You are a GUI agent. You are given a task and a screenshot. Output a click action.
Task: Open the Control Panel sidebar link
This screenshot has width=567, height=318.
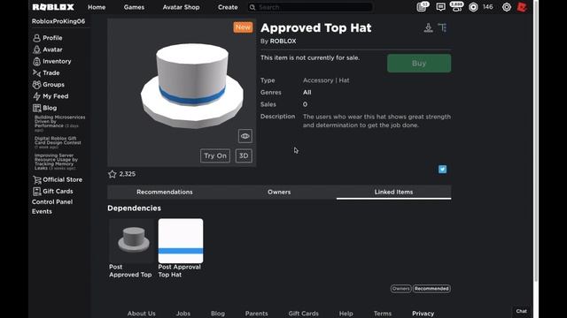tap(52, 202)
